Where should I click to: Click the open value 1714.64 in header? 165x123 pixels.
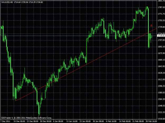coord(17,2)
